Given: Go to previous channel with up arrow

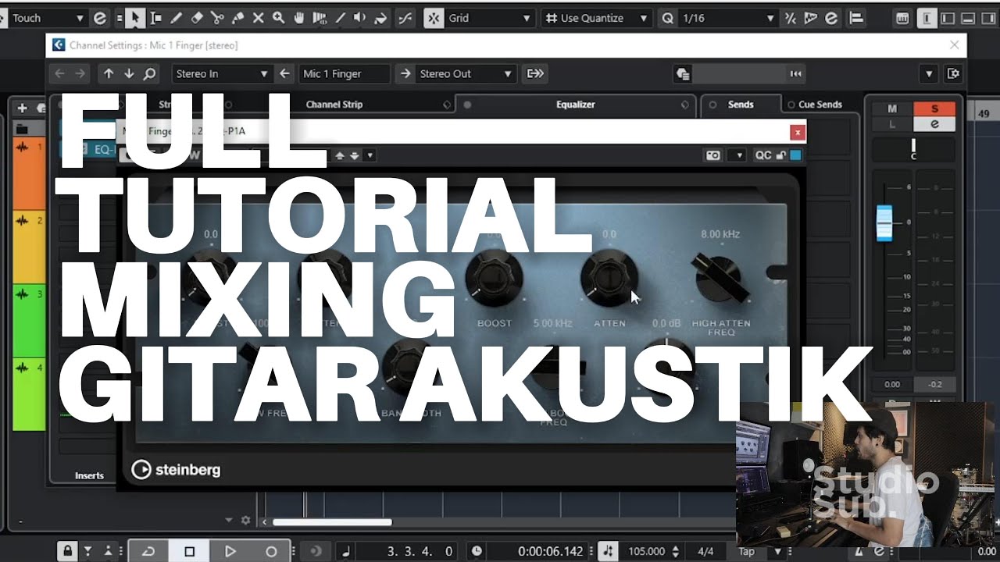Looking at the screenshot, I should [x=109, y=73].
